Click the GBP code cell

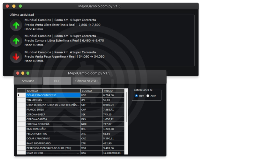tap(91, 105)
